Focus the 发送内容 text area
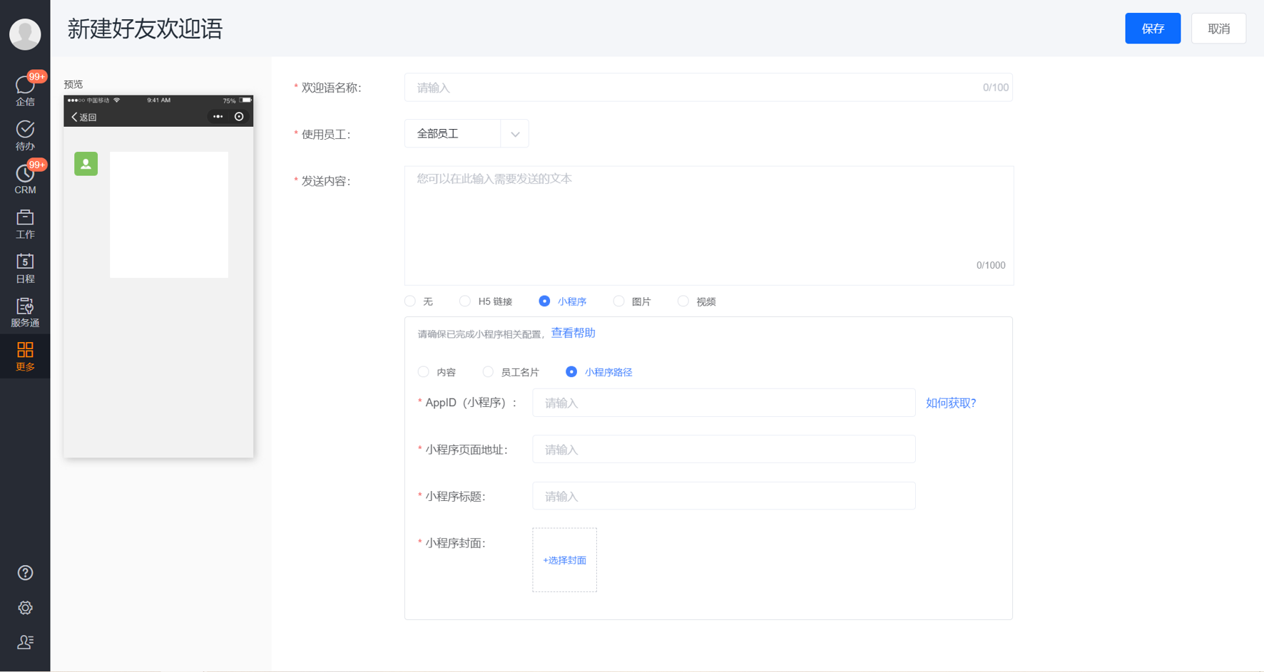Image resolution: width=1264 pixels, height=672 pixels. click(709, 226)
